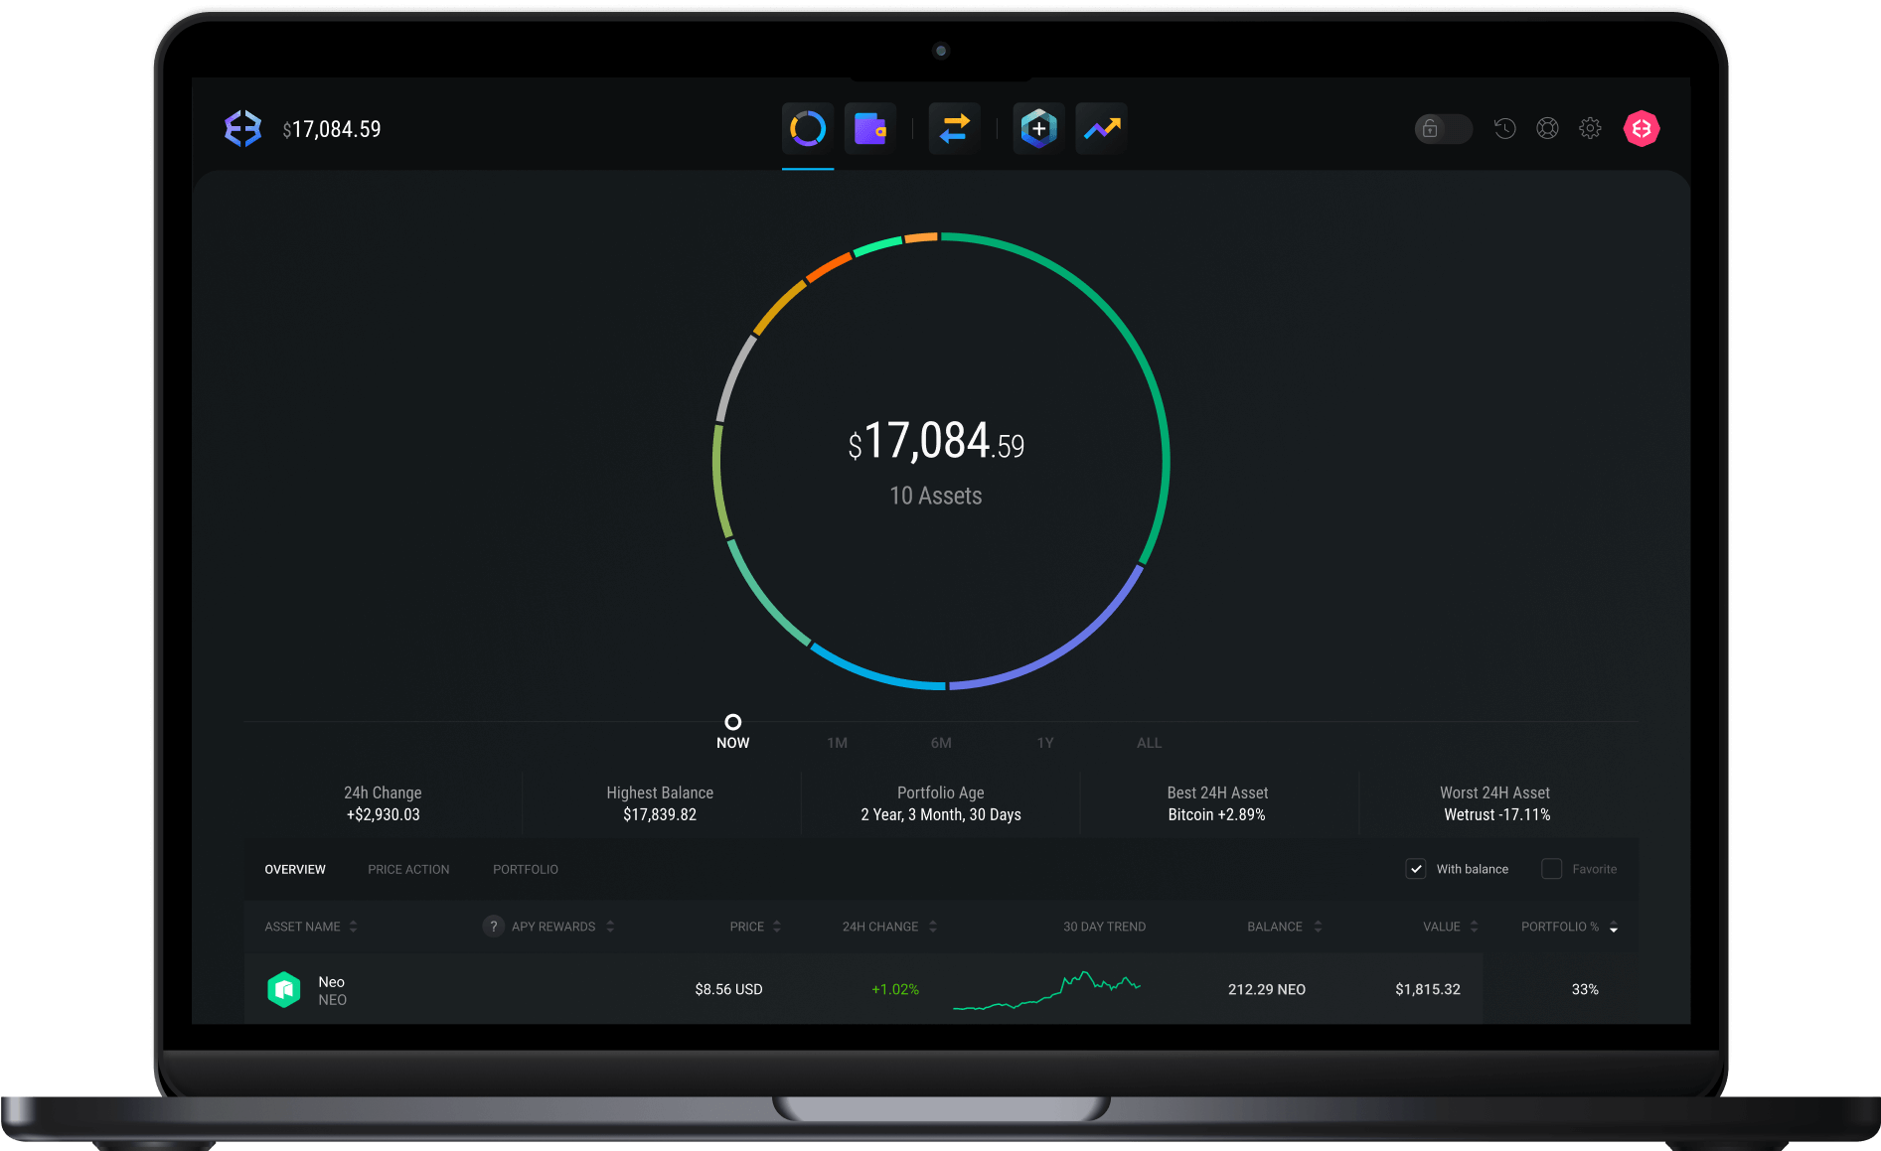This screenshot has height=1151, width=1881.
Task: Sort by 24H Change column arrows
Action: coord(933,927)
